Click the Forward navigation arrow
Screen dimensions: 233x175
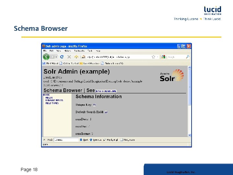coord(52,57)
